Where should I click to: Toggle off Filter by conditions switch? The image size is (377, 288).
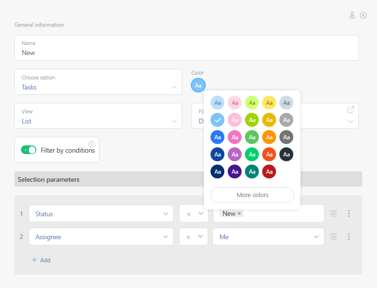pyautogui.click(x=29, y=150)
